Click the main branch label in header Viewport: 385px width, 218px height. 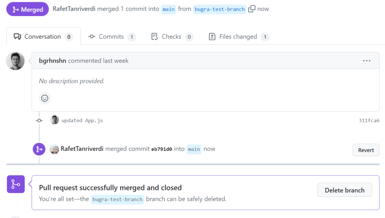point(169,9)
